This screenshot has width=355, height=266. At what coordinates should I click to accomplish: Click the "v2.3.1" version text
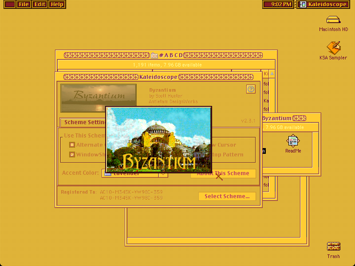coord(248,121)
